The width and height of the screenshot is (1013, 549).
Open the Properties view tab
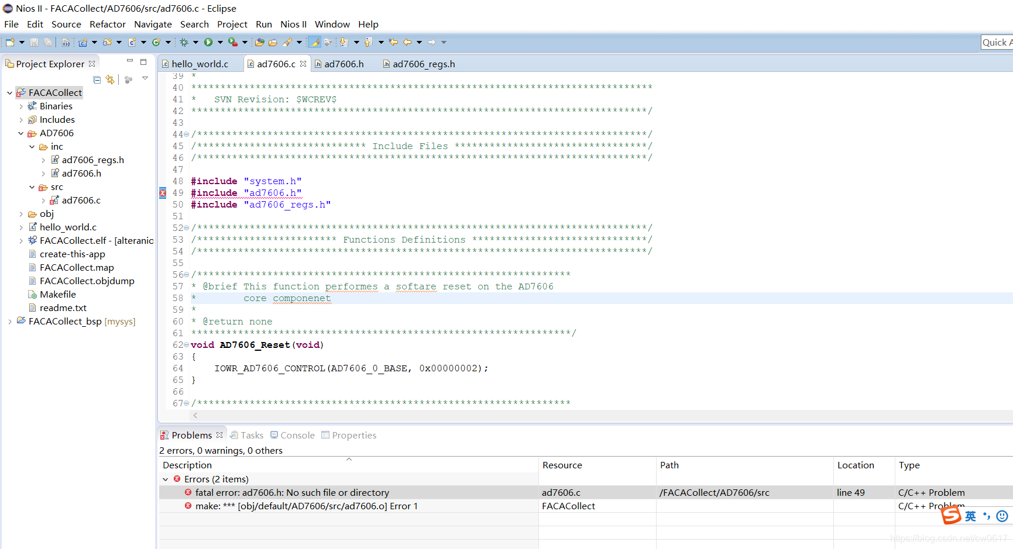click(x=349, y=436)
